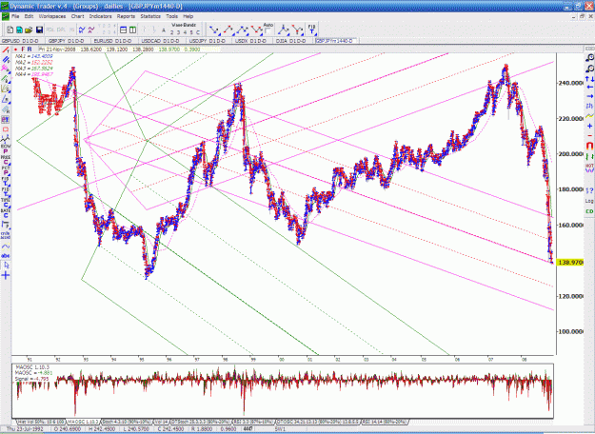The height and width of the screenshot is (434, 595).
Task: Select the arrow pointer tool
Action: [x=6, y=266]
